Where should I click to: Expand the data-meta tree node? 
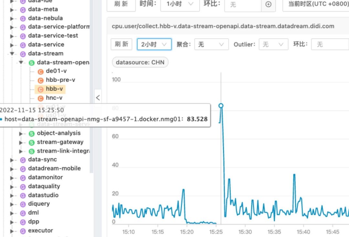click(12, 10)
